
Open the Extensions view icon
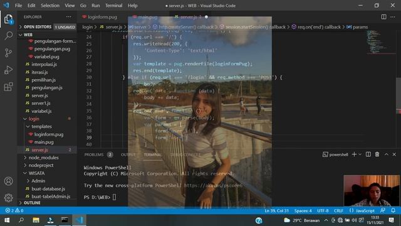[8, 87]
